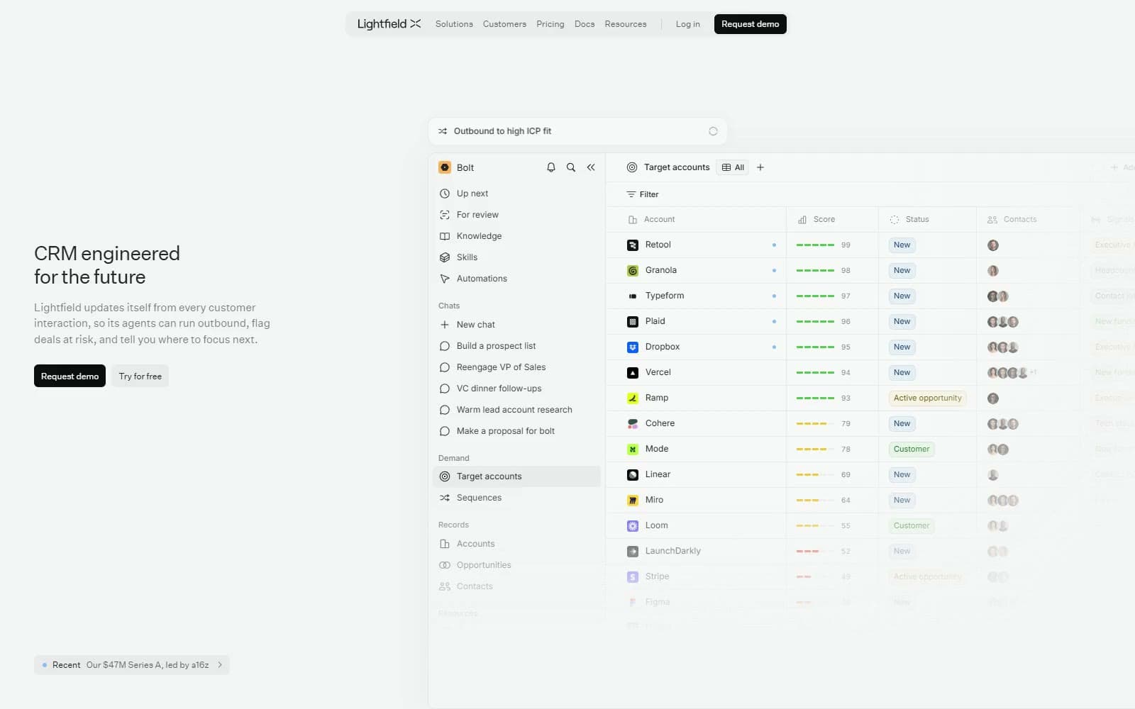
Task: Open the Build a prospect list chat
Action: [x=516, y=346]
